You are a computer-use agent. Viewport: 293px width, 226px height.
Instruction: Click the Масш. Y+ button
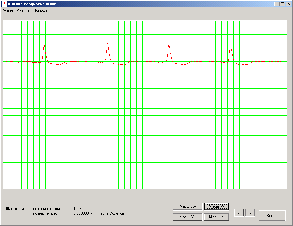click(x=188, y=217)
